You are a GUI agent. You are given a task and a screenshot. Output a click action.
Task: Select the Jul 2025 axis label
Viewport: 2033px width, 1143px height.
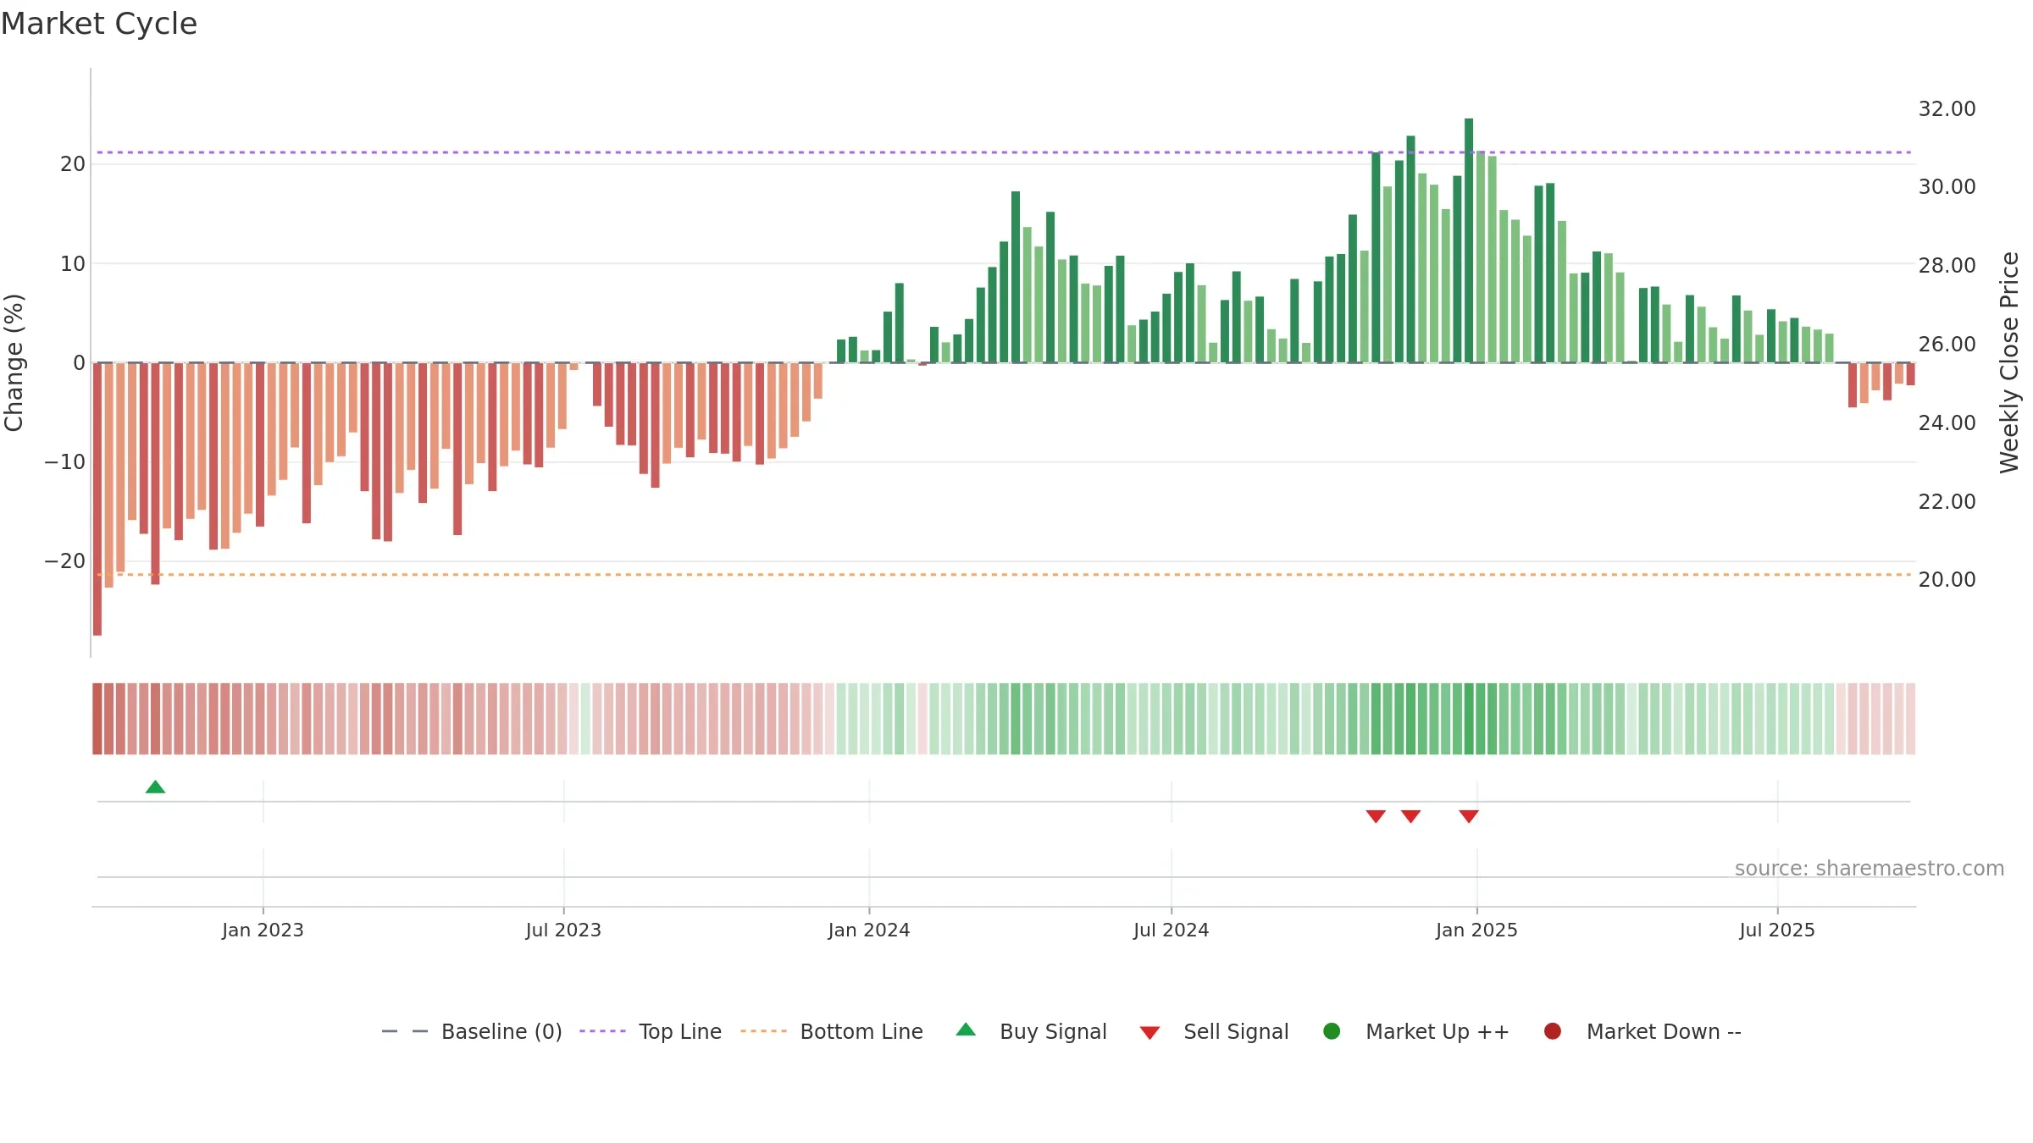[x=1777, y=930]
